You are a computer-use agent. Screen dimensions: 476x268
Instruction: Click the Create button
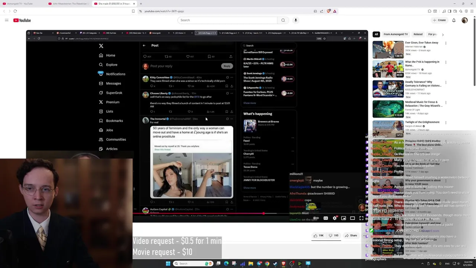click(x=439, y=20)
